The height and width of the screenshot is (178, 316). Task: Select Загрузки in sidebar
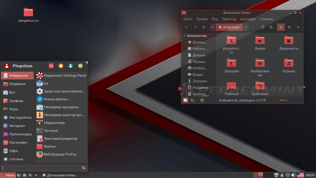pos(198,81)
